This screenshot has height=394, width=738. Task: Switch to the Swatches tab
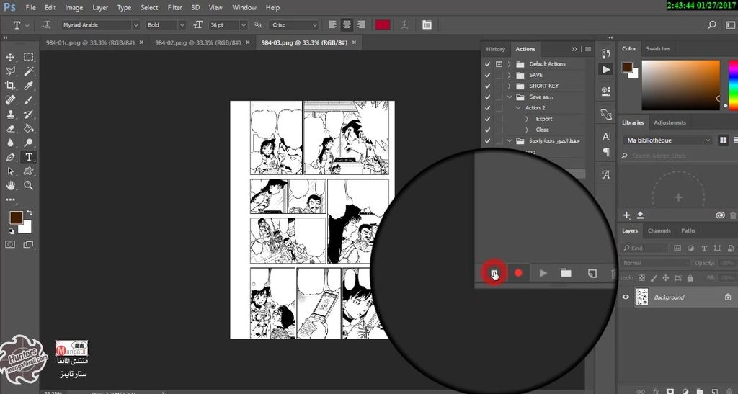tap(658, 48)
